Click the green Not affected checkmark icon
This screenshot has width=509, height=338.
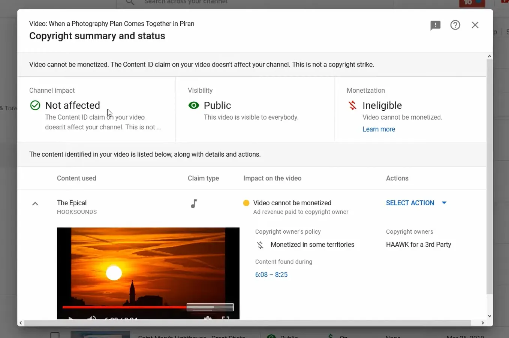[x=35, y=105]
